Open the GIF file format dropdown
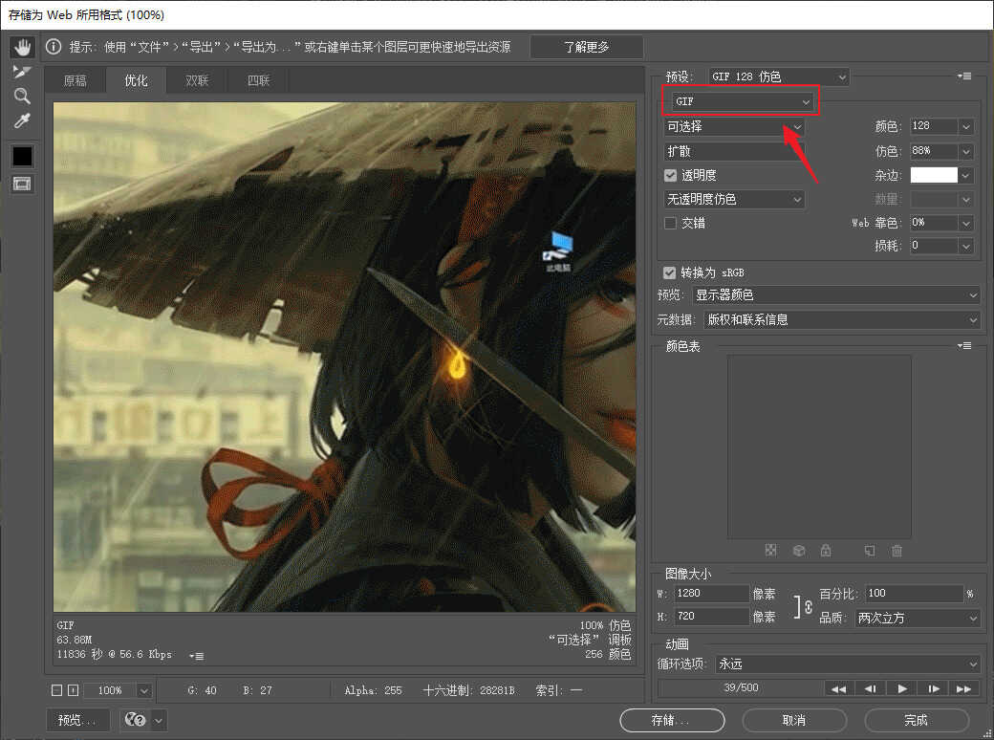994x740 pixels. 742,101
